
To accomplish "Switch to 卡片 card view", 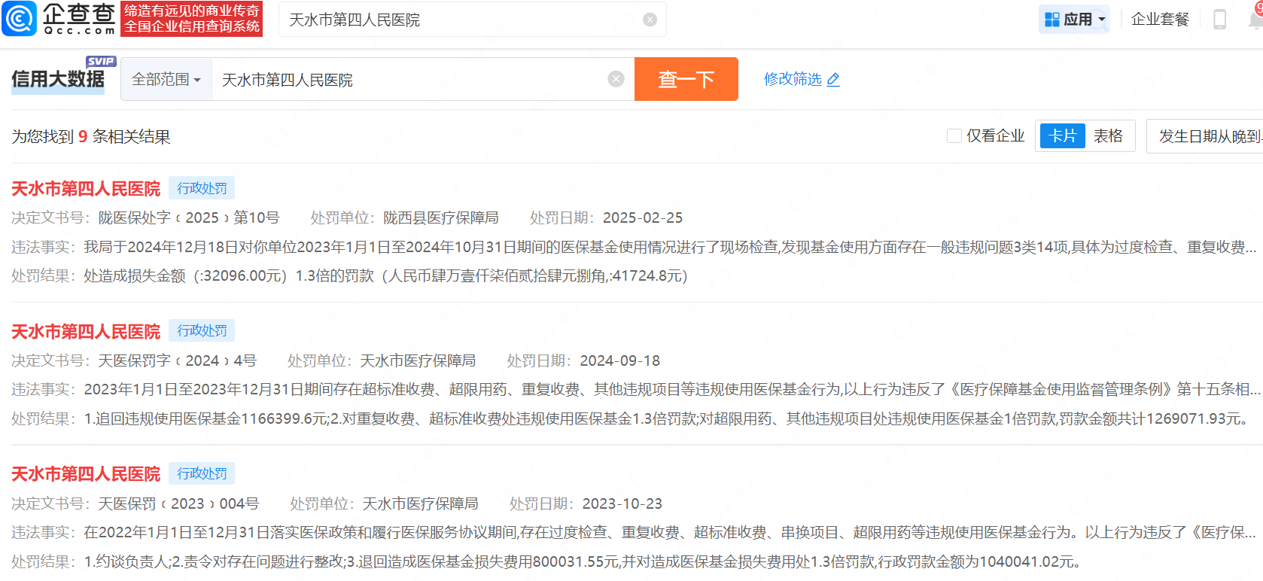I will (x=1062, y=135).
